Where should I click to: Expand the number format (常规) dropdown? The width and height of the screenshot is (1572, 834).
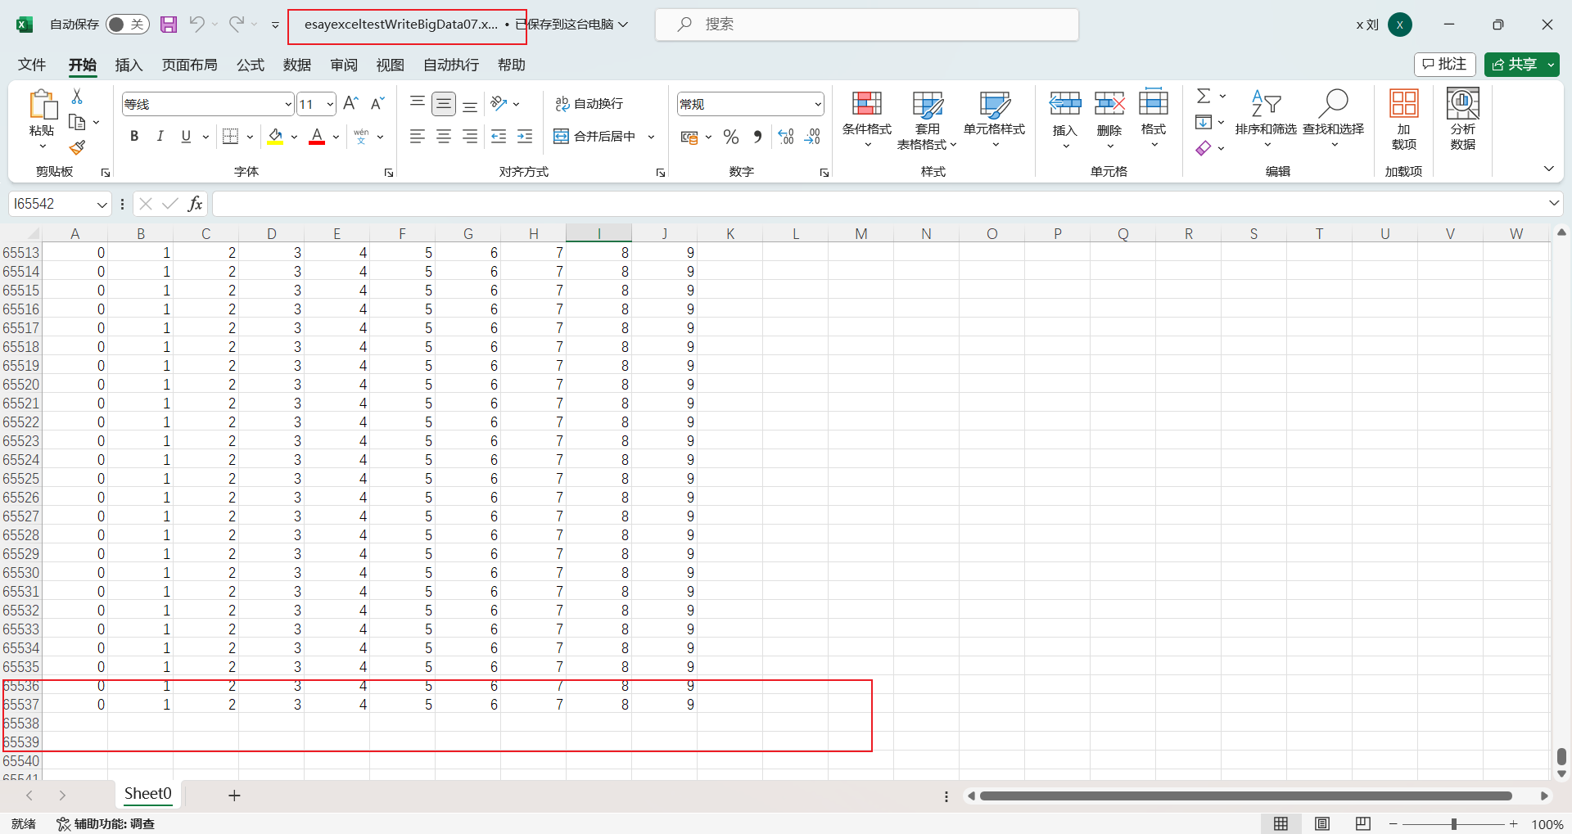click(817, 104)
